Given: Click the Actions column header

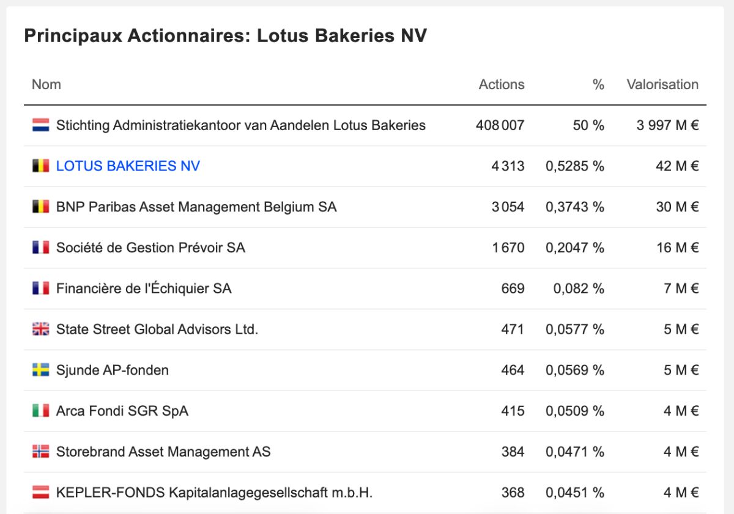Looking at the screenshot, I should 502,84.
